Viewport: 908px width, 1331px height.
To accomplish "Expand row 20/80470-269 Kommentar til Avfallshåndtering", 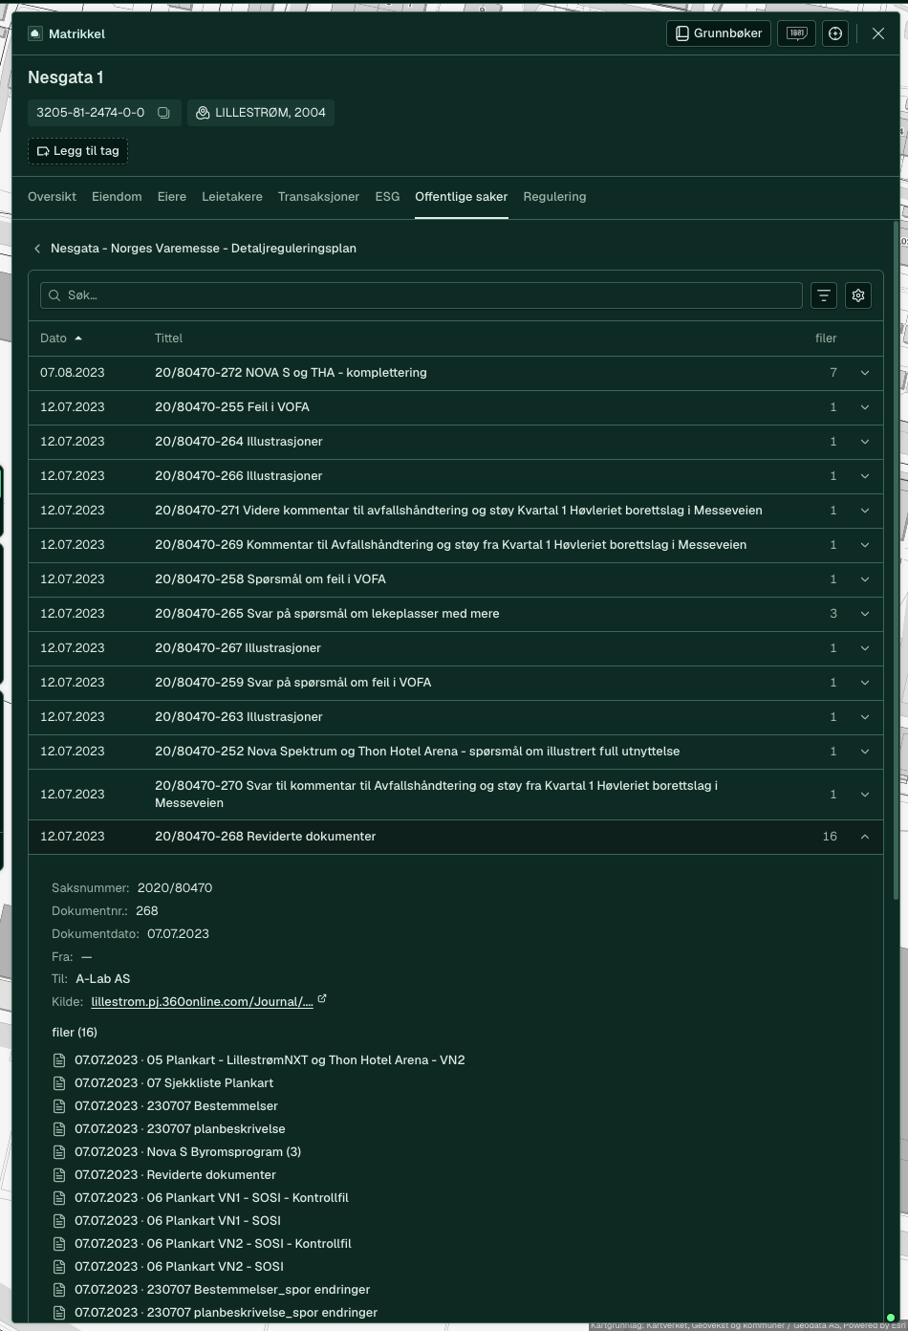I will (865, 545).
